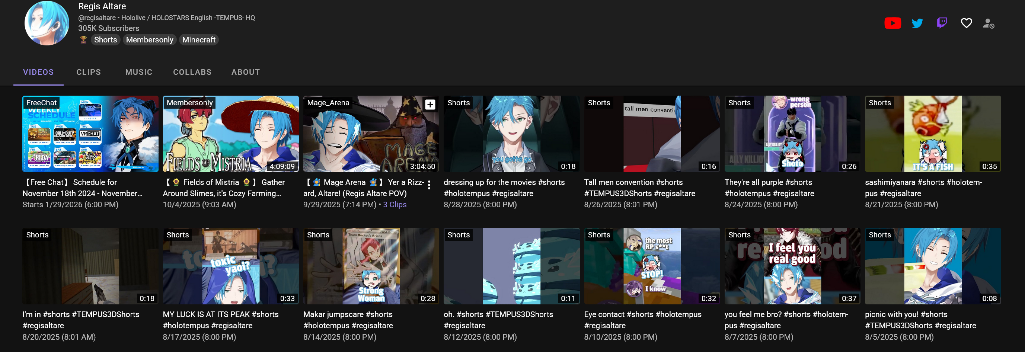1025x352 pixels.
Task: Switch to the Clips tab
Action: (89, 72)
